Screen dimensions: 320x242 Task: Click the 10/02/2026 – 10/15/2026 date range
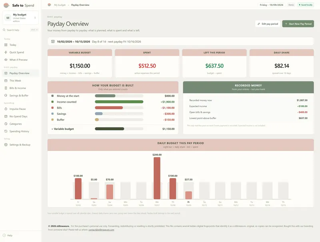click(74, 42)
